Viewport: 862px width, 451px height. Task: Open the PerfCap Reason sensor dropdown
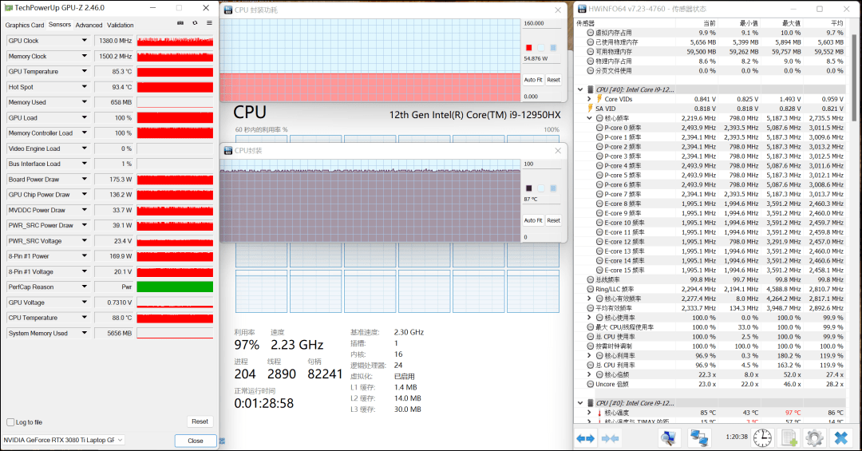tap(84, 287)
